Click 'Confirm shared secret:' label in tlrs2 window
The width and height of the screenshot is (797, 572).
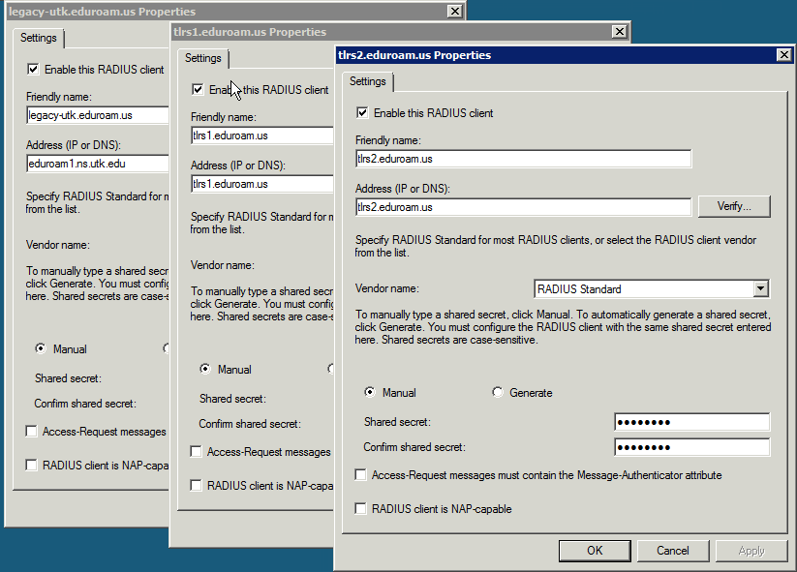pos(414,447)
